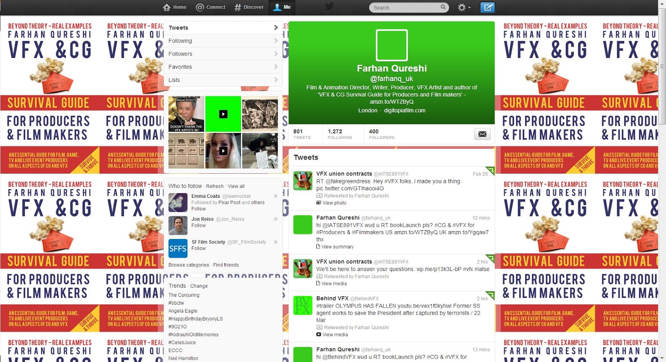View all Who to follow suggestions
The image size is (666, 362).
click(x=236, y=186)
